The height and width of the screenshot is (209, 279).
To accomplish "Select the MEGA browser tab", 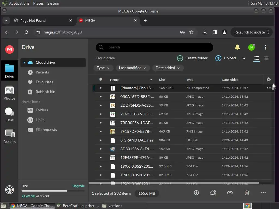I will pos(108,20).
